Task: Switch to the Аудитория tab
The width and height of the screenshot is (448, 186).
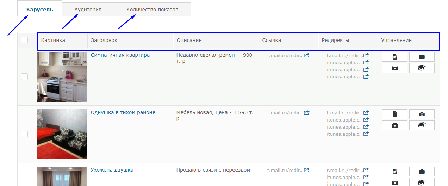Action: point(88,10)
